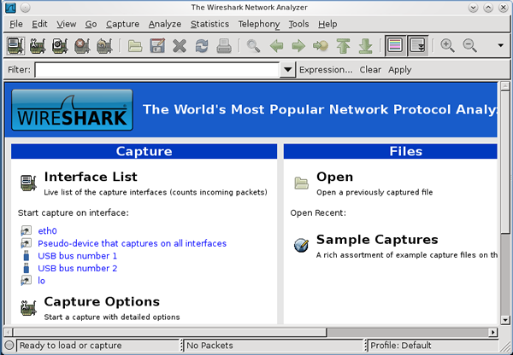Go back in packet history arrow
Screen dimensions: 513x355
click(276, 46)
